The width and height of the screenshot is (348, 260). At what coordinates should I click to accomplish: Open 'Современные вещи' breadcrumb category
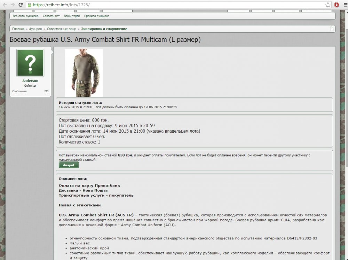click(62, 29)
